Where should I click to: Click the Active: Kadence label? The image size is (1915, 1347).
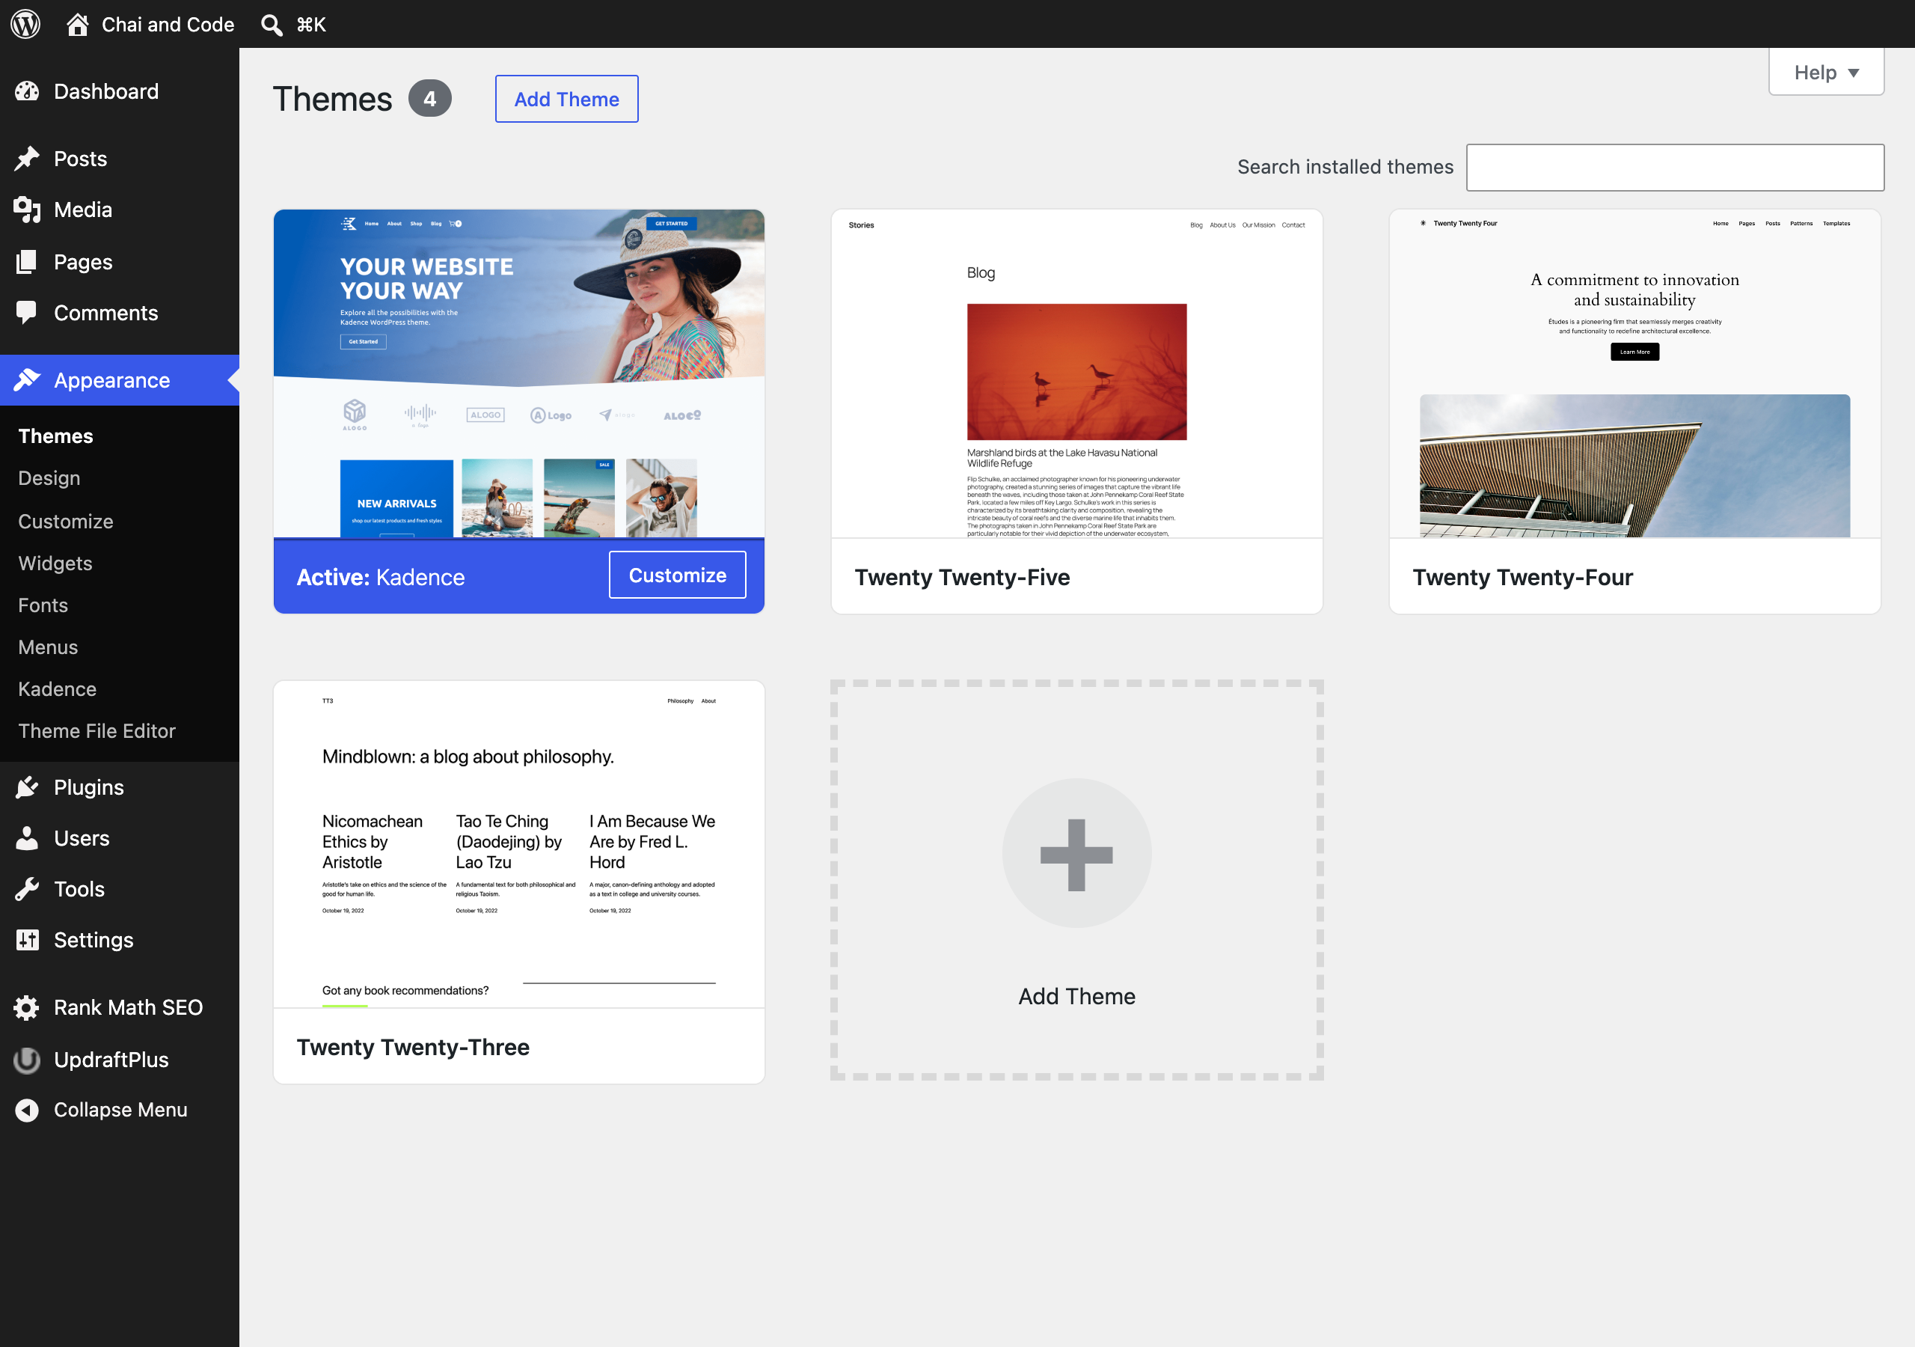[380, 577]
